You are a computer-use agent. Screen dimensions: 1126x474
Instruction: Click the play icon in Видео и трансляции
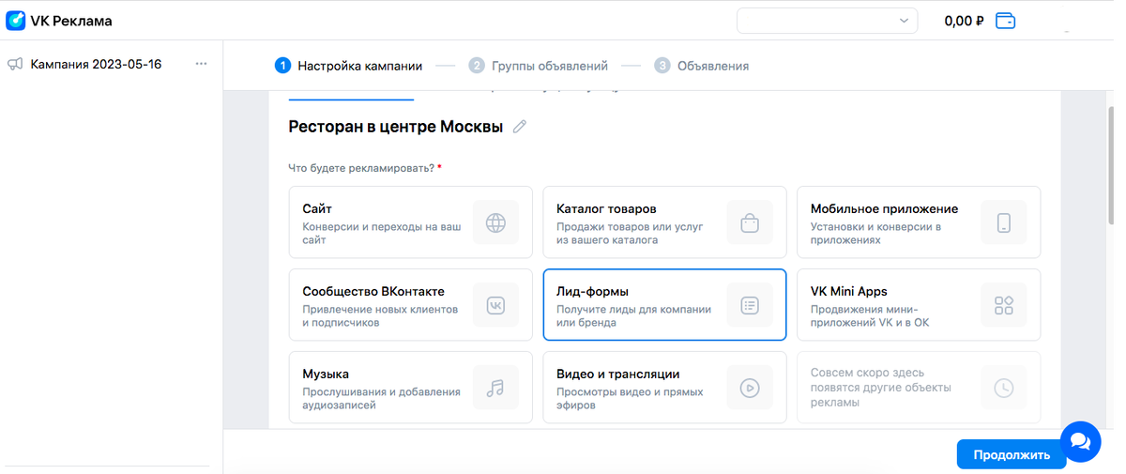pos(750,388)
